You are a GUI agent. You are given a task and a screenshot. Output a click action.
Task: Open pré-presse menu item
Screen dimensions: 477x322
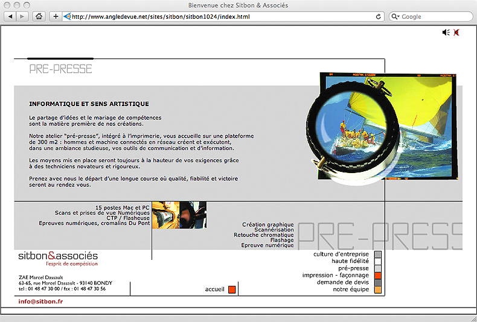point(353,268)
